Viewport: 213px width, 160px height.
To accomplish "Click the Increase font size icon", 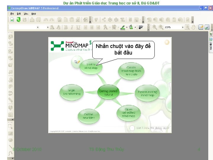I will [52, 27].
